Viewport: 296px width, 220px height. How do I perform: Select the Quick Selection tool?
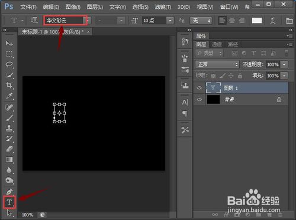pyautogui.click(x=9, y=75)
